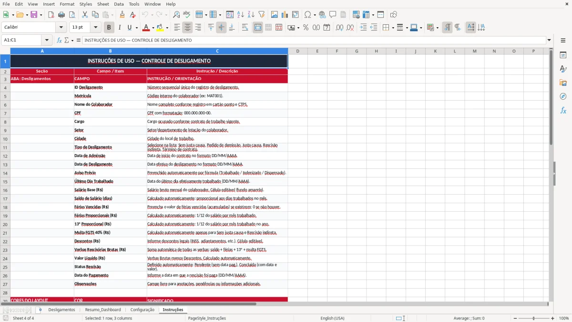Increase the indent

[363, 28]
